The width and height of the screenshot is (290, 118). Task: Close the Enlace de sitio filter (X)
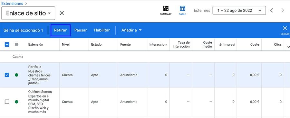tap(62, 13)
